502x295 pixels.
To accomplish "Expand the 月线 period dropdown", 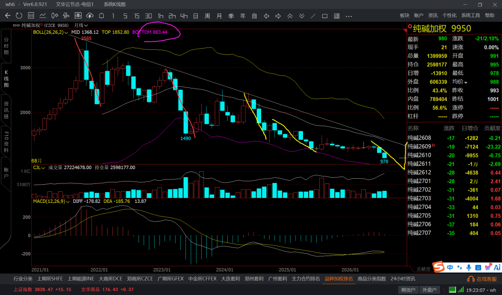I will click(x=81, y=25).
